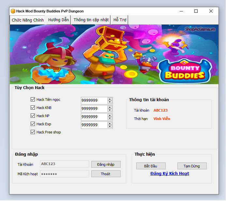Toggle the Hack Tiên ngọc checkbox
The height and width of the screenshot is (201, 226).
(x=33, y=99)
